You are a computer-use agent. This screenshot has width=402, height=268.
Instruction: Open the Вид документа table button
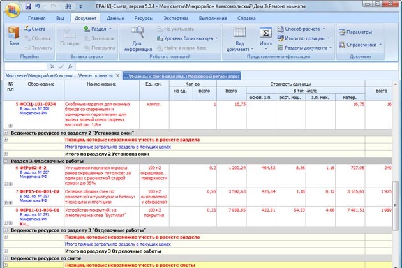pos(240,39)
